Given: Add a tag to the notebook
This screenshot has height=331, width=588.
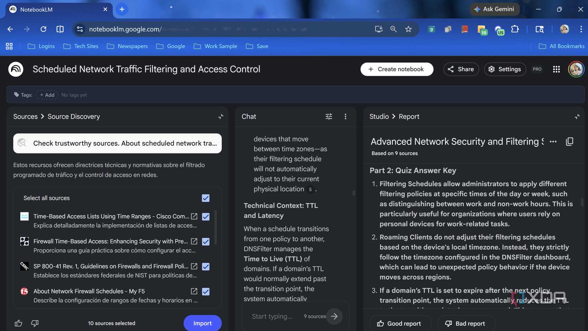Looking at the screenshot, I should coord(47,95).
